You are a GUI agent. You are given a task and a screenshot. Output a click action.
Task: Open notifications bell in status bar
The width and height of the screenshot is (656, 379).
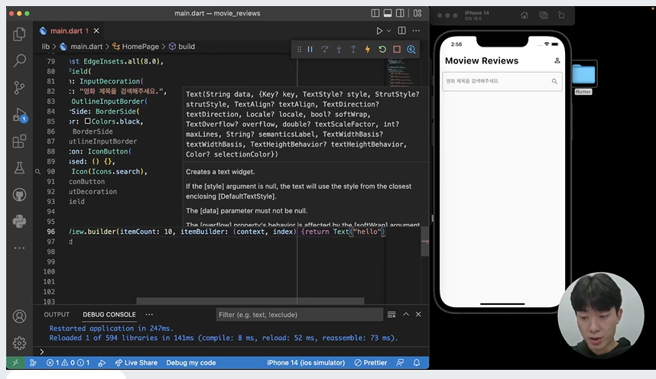coord(417,363)
